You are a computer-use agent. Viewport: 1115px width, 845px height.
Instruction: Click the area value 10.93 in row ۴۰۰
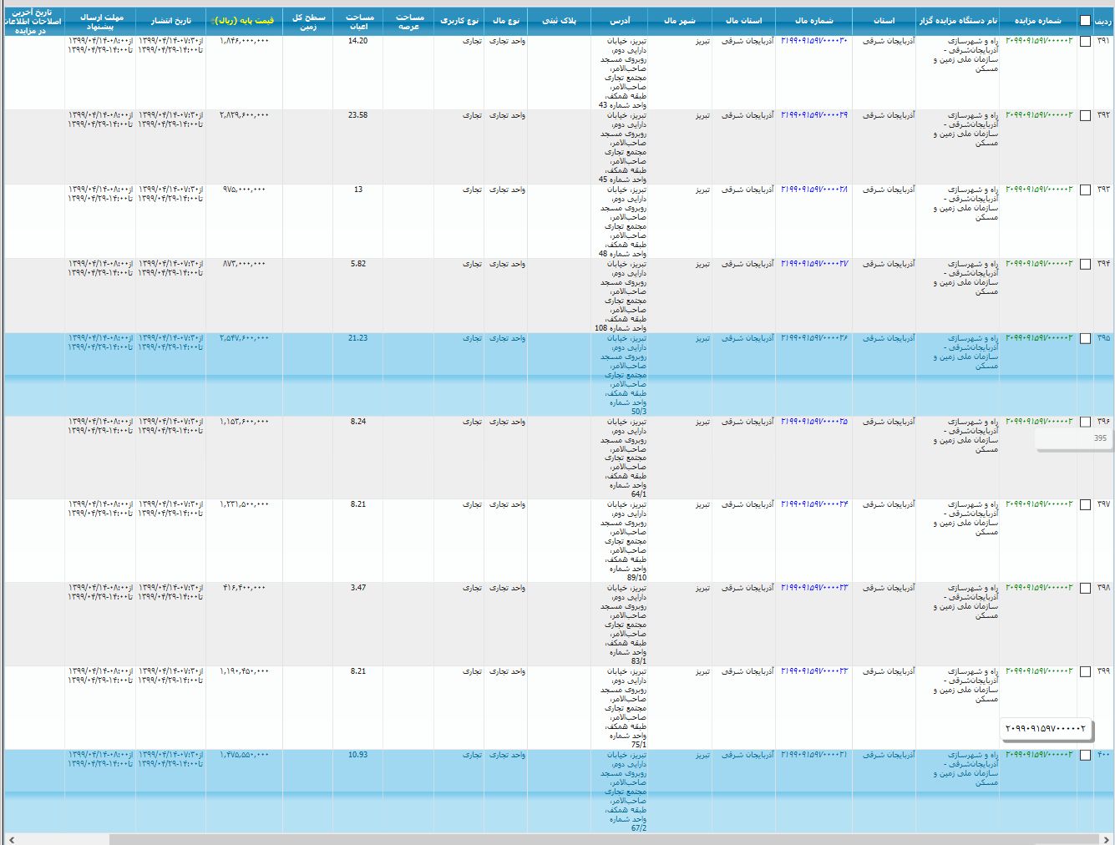357,755
